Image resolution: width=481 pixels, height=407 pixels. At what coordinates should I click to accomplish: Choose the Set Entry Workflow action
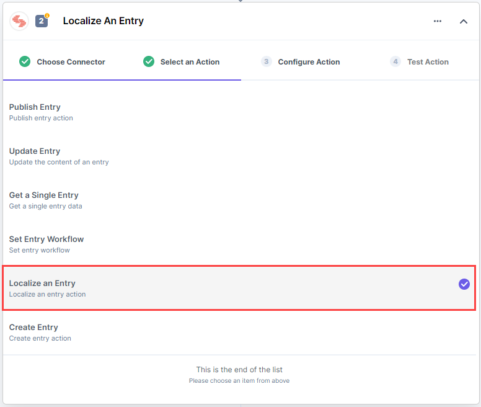pyautogui.click(x=240, y=244)
